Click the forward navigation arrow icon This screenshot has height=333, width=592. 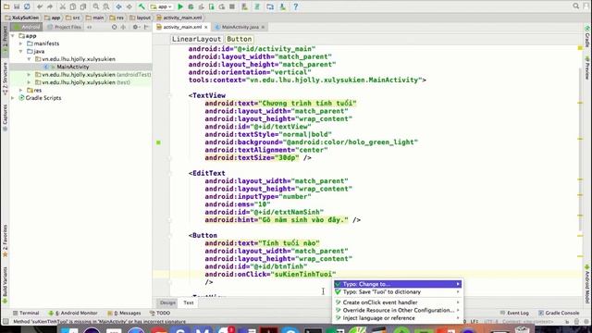(129, 6)
